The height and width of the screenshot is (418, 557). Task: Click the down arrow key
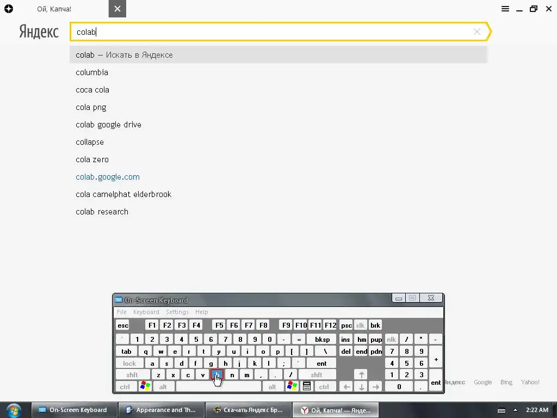[x=361, y=386]
